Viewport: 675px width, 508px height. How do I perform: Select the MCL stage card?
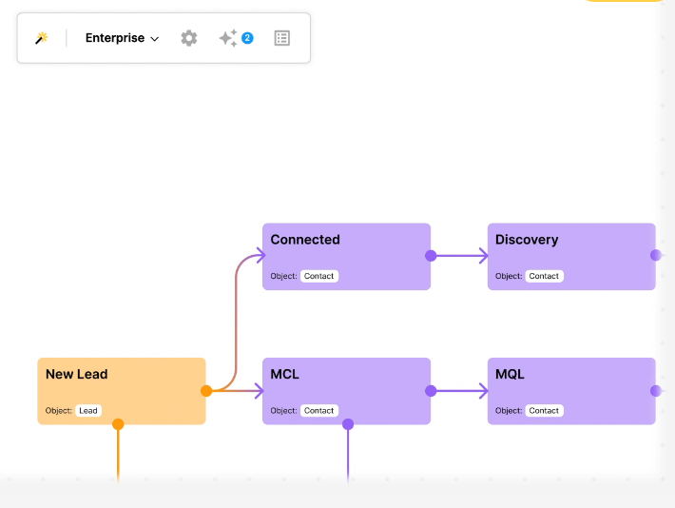347,391
